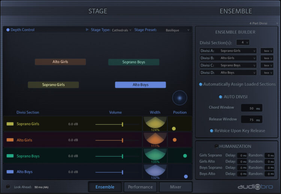Open the loco dropdown for Divisi C
The width and height of the screenshot is (281, 194).
tap(267, 66)
